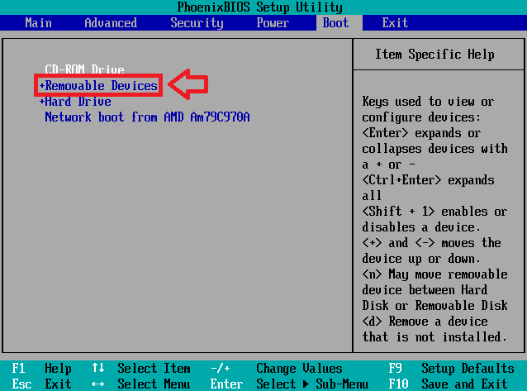Click the Select Item label
The width and height of the screenshot is (527, 391).
[154, 369]
